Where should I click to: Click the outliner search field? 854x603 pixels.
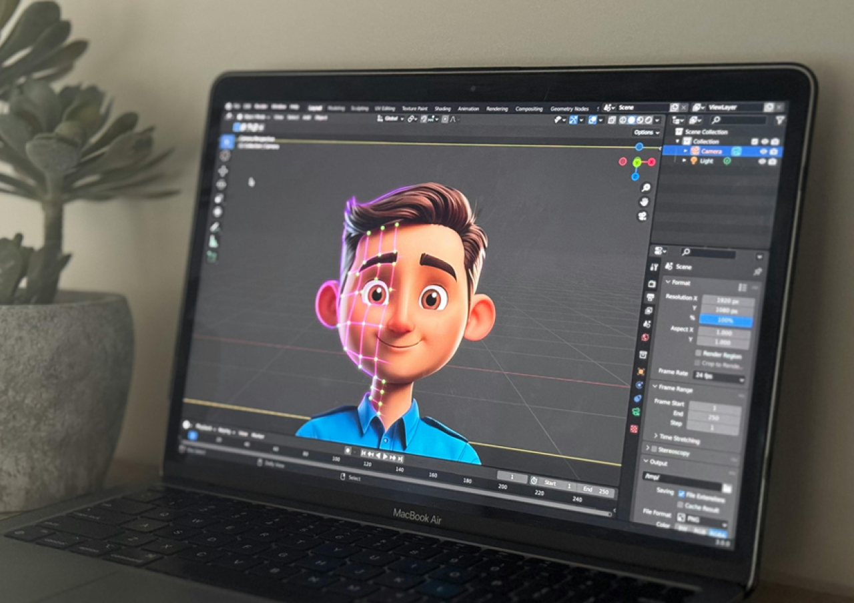pos(739,120)
